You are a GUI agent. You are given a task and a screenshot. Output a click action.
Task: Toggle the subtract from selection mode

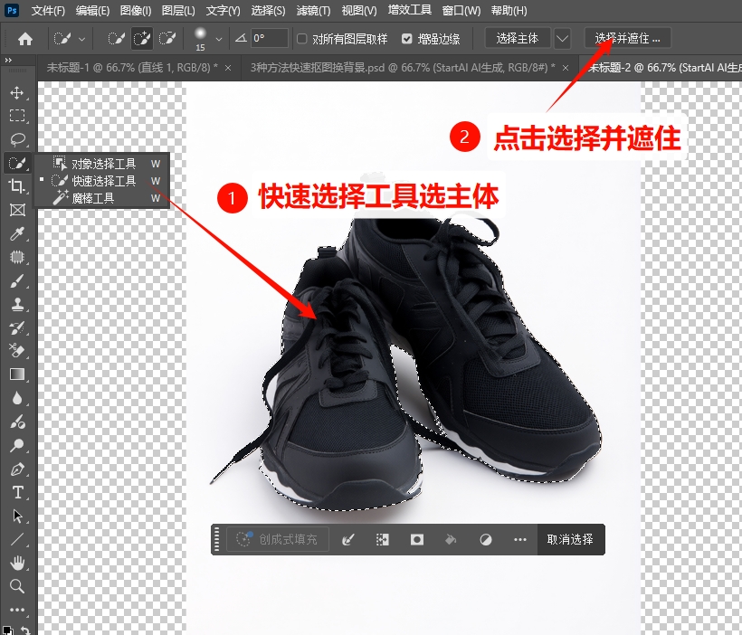(169, 39)
